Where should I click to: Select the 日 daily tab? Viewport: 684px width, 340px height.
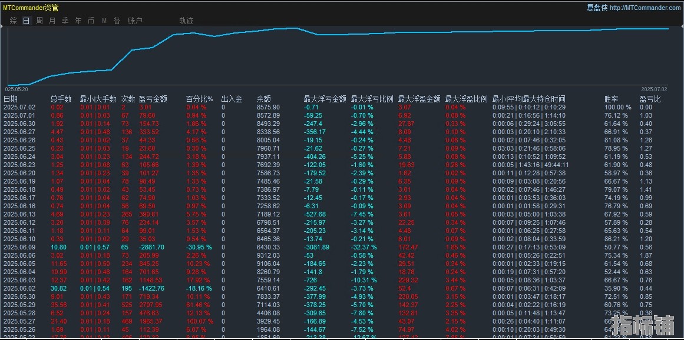coord(27,21)
